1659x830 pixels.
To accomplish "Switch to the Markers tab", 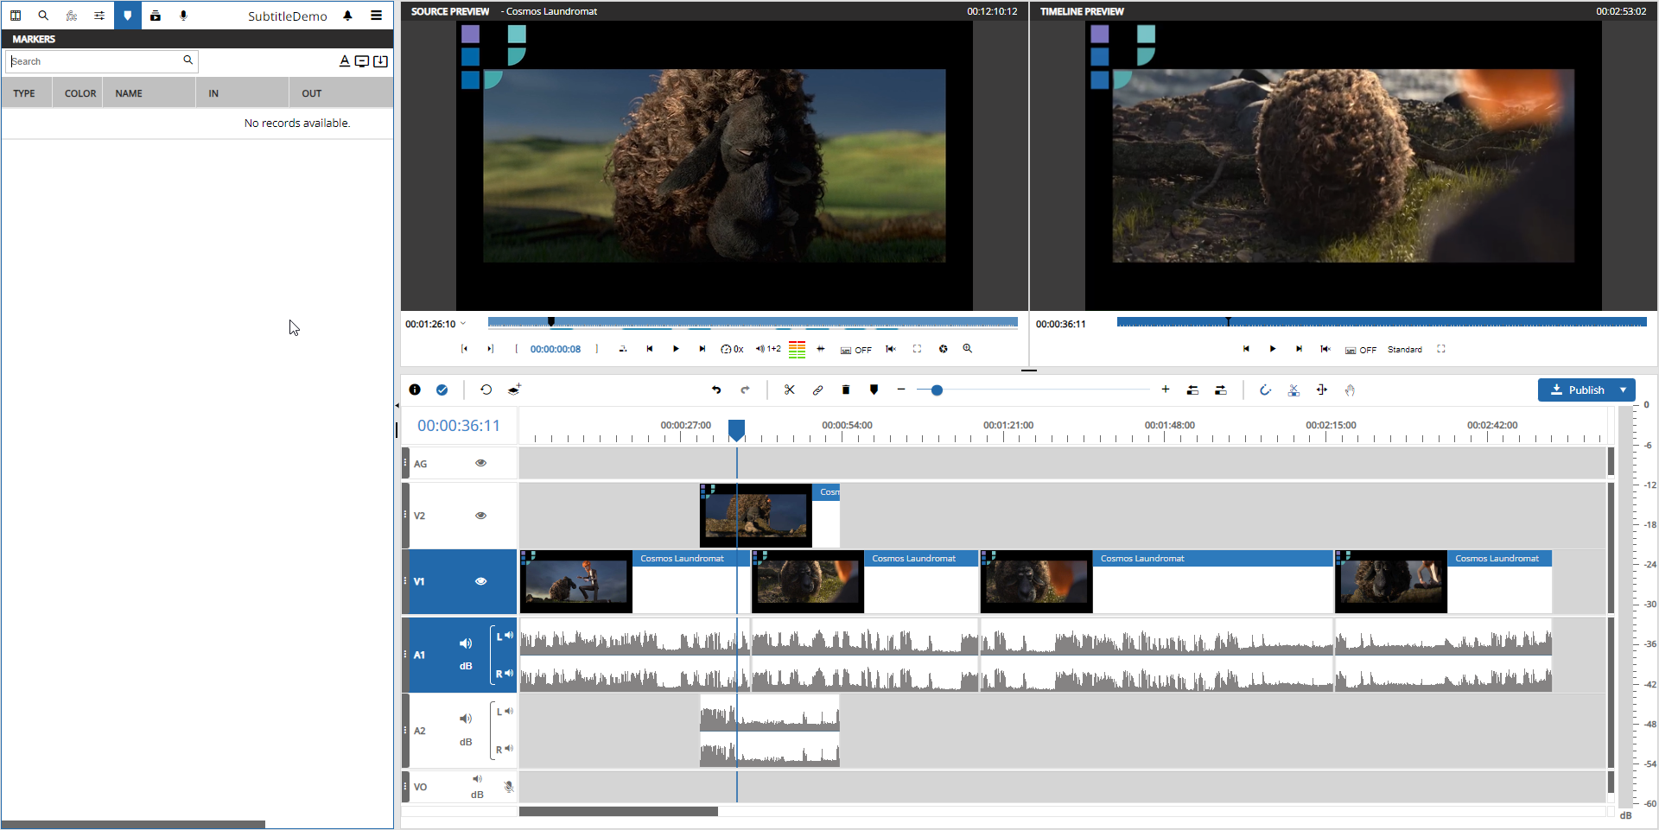I will click(127, 16).
